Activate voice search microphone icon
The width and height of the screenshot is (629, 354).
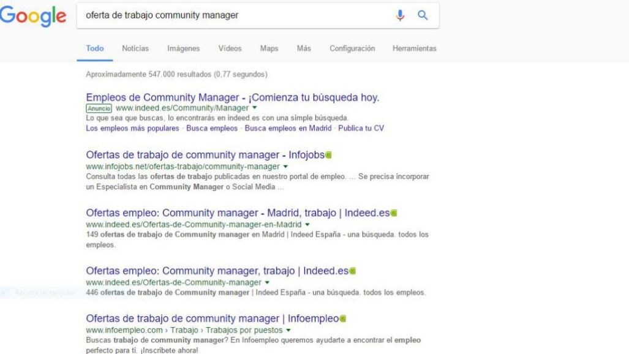pyautogui.click(x=401, y=16)
